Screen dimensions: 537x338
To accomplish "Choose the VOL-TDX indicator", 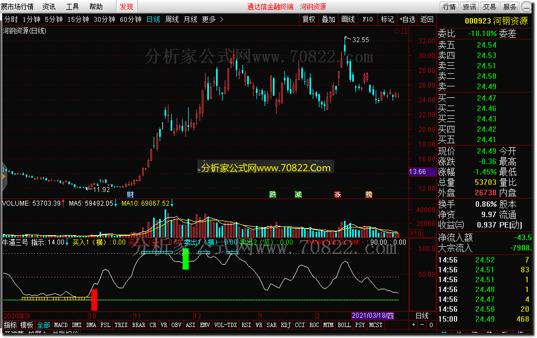I will point(225,325).
